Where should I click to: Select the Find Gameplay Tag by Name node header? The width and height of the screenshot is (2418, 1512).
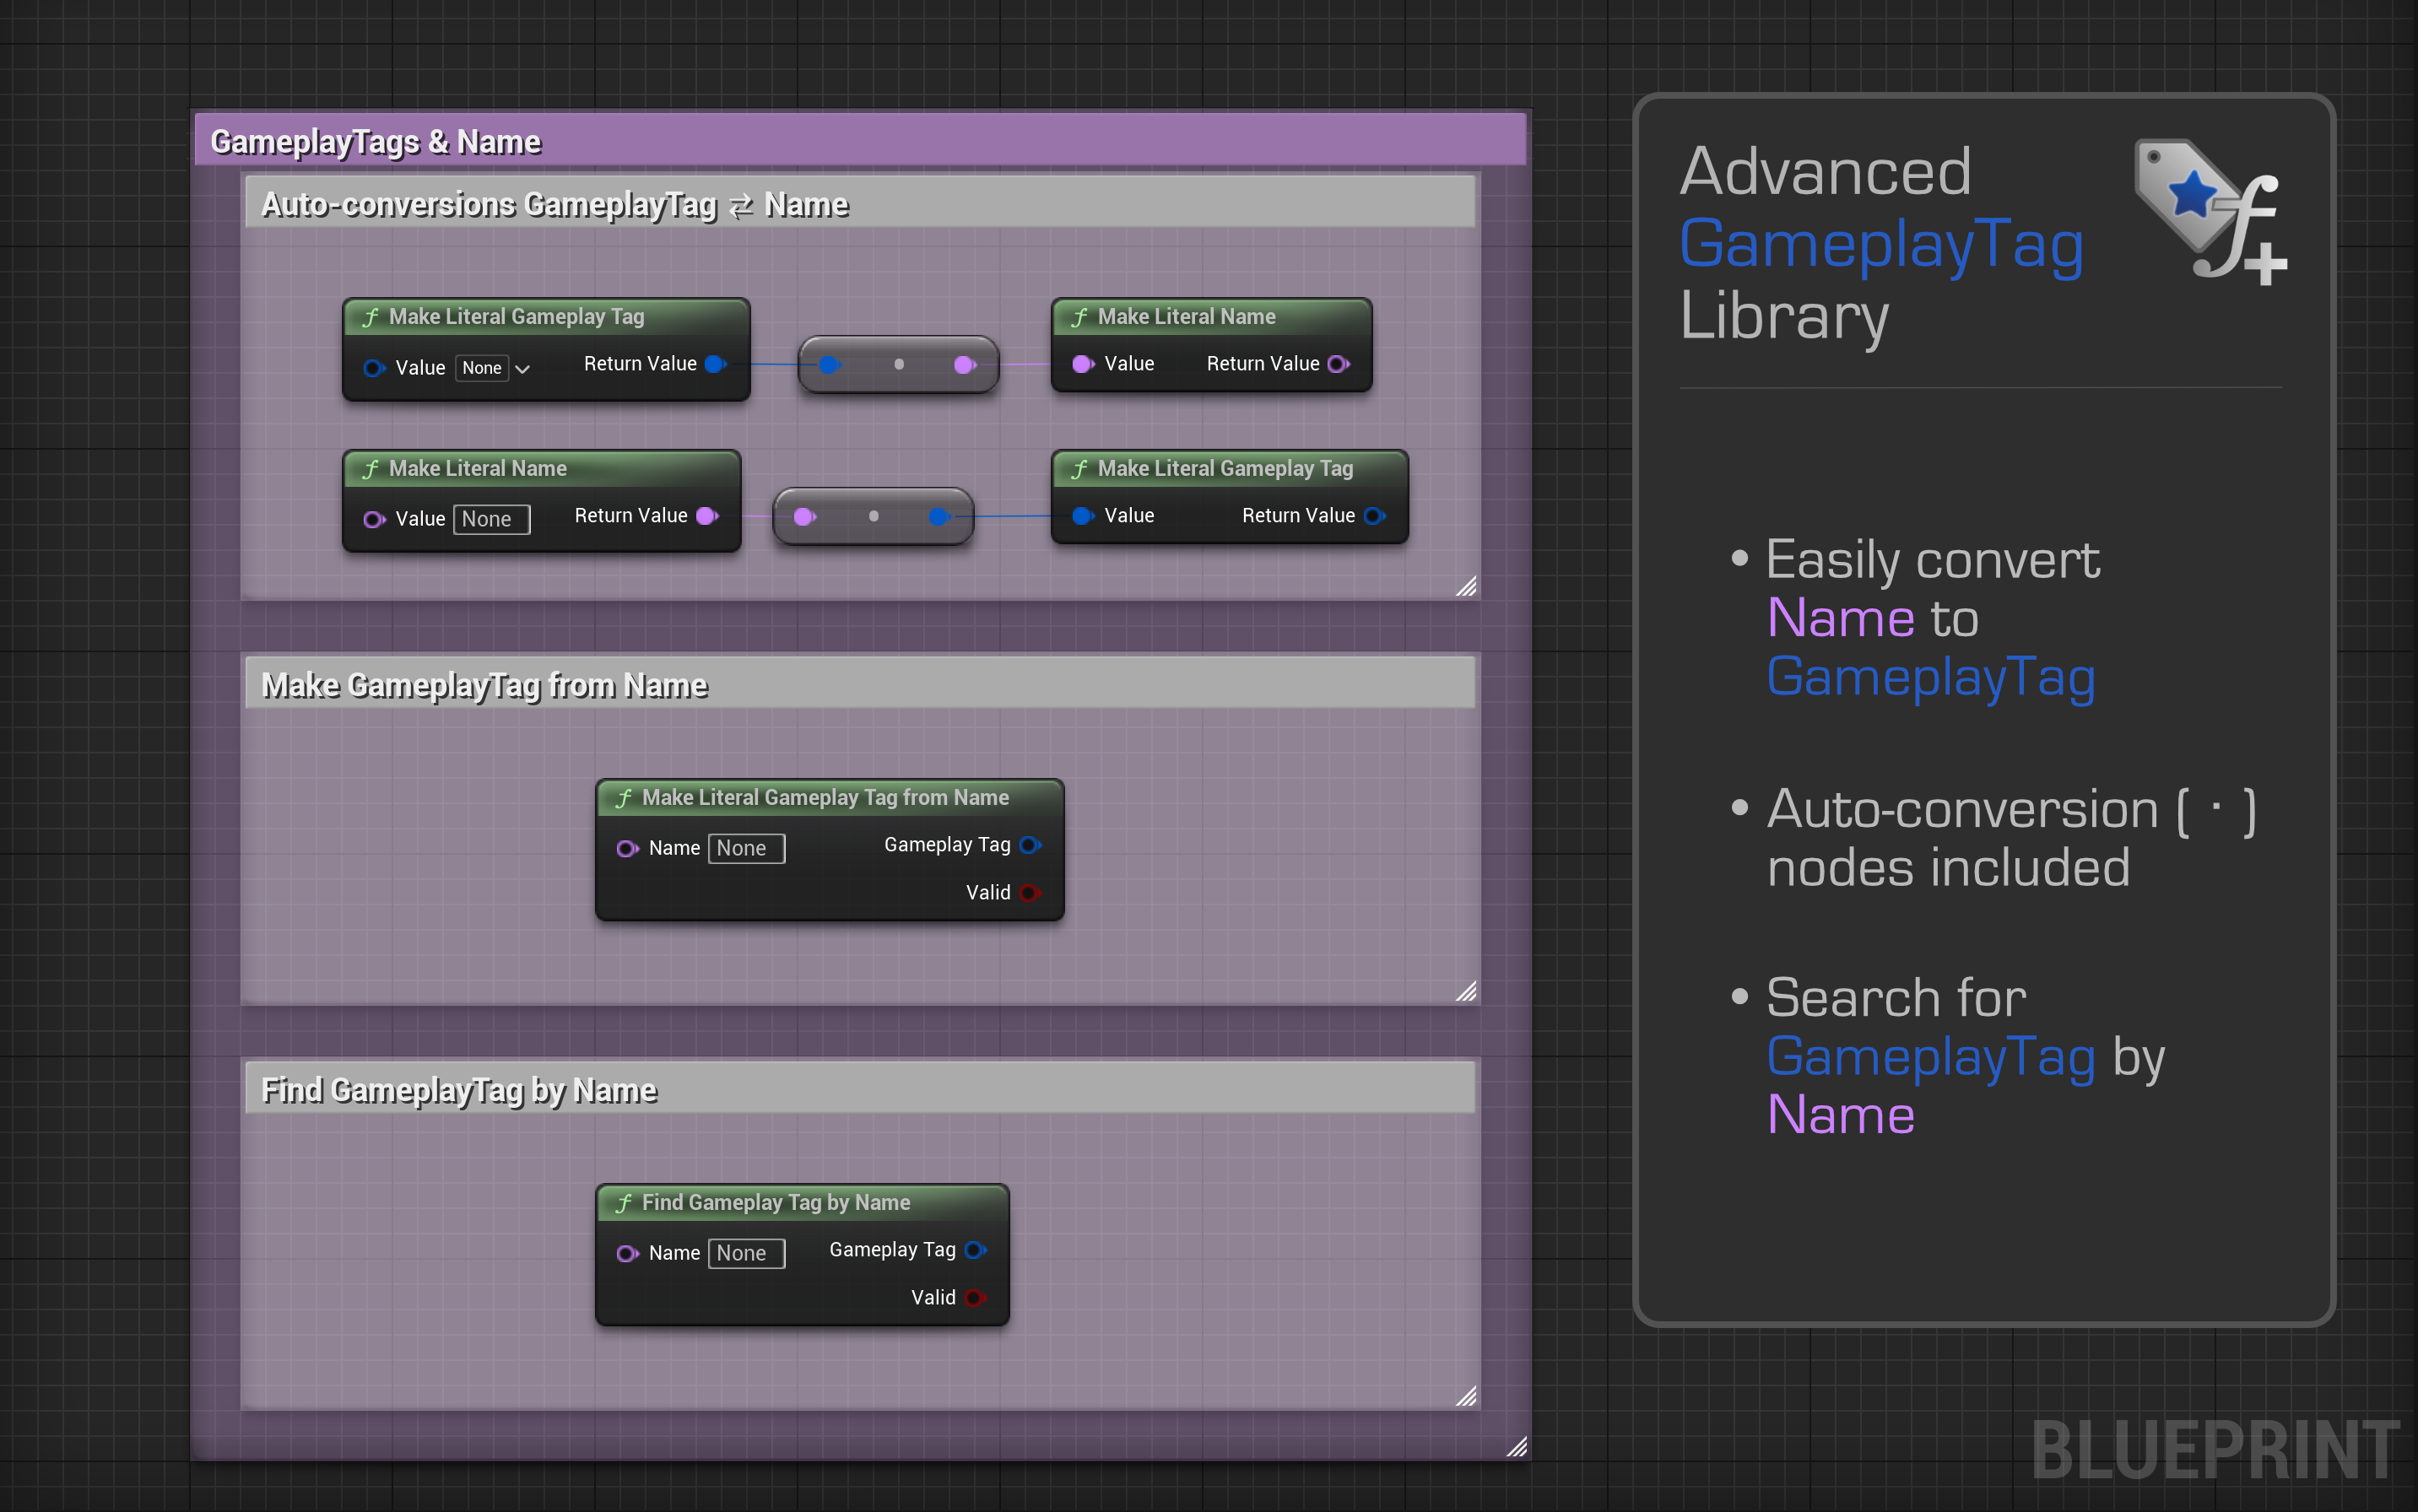click(775, 1202)
